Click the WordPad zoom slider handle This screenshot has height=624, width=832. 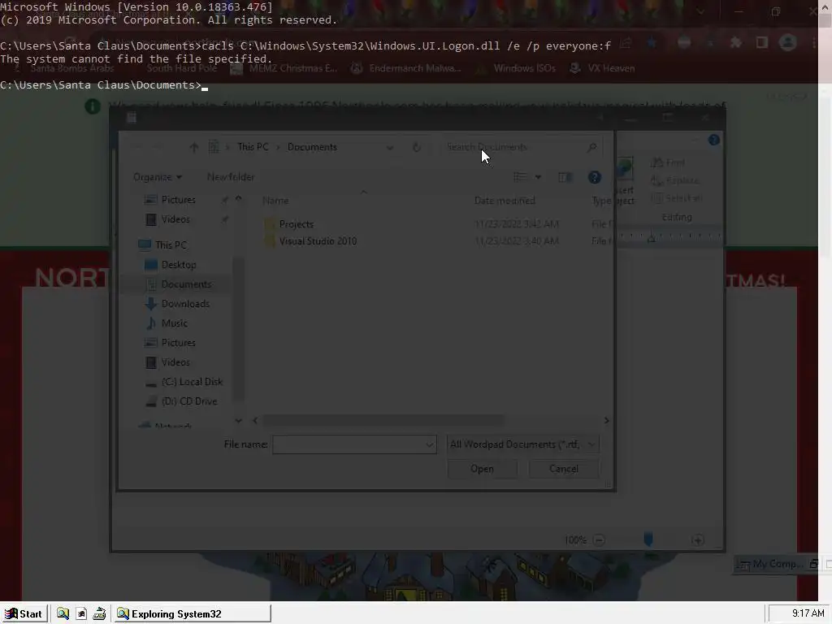pos(648,539)
